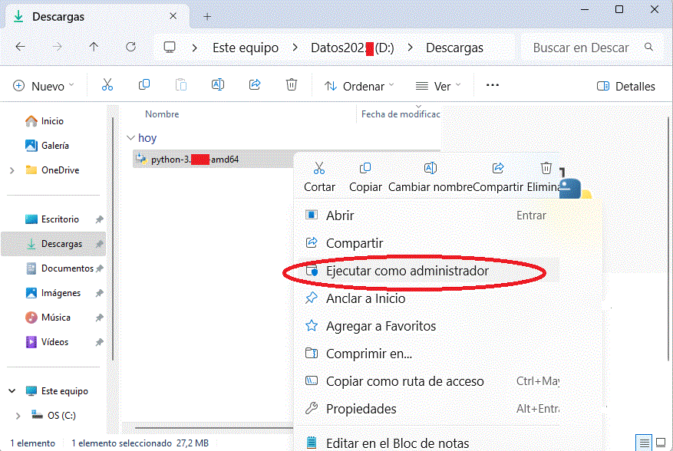
Task: Refresh the folder using the refresh icon
Action: (130, 47)
